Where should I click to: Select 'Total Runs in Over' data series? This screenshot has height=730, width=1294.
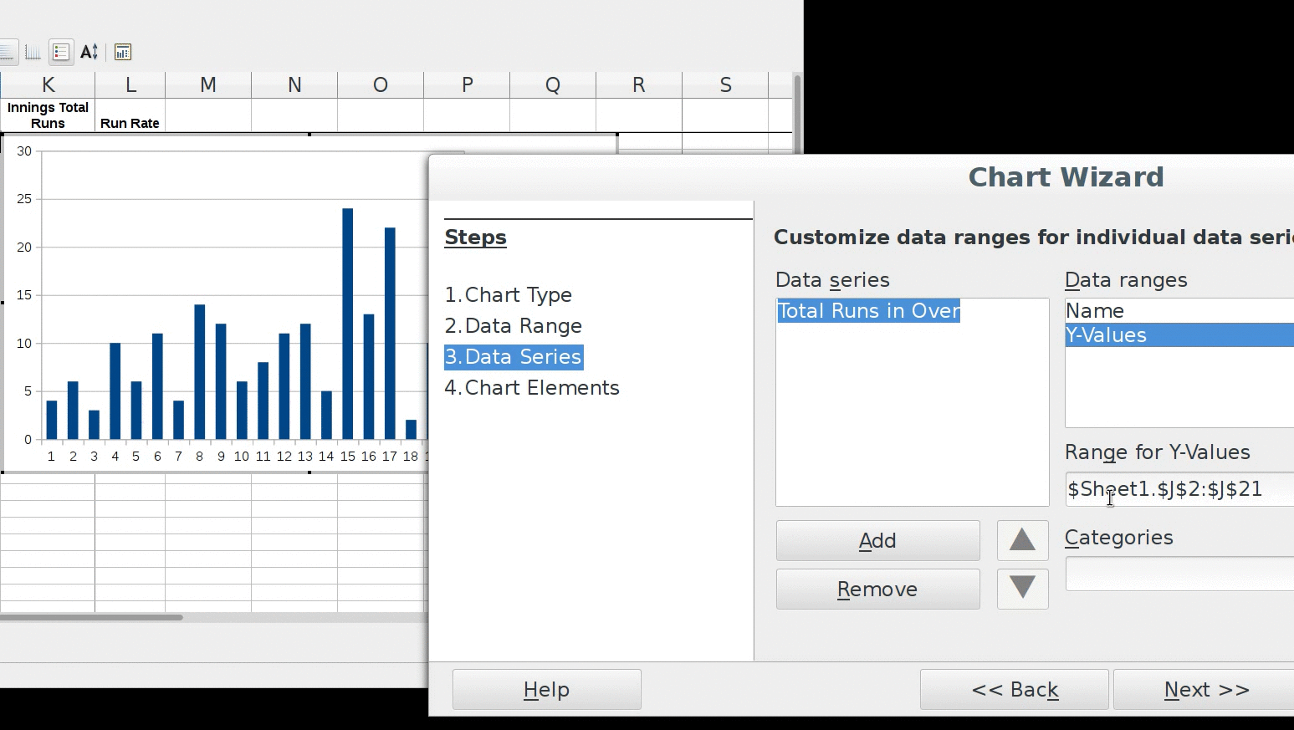[868, 311]
